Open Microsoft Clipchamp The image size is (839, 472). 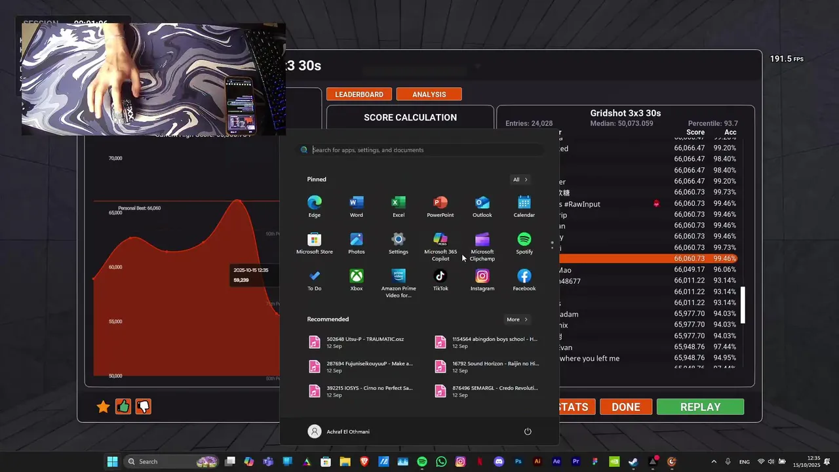tap(482, 246)
